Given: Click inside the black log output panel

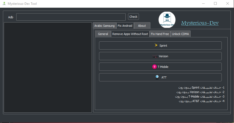Looking at the screenshot, I should 48,67.
